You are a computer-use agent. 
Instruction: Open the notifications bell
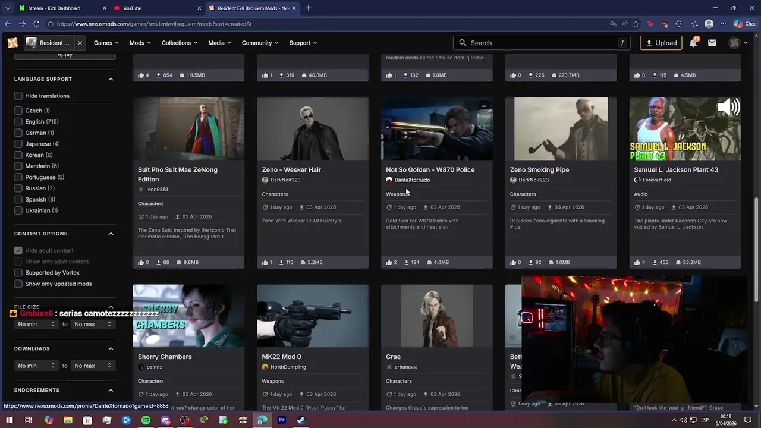click(693, 43)
